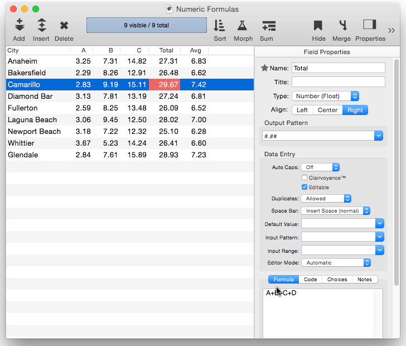This screenshot has height=346, width=406.
Task: Click the Title input field
Action: [x=338, y=82]
